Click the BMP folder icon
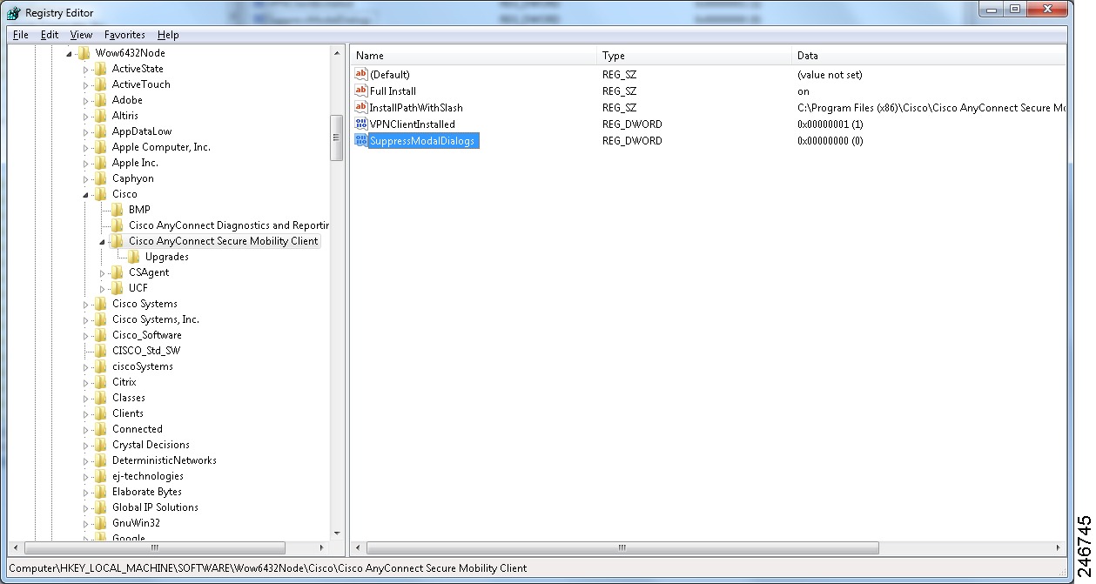Viewport: 1096px width, 584px height. (118, 210)
